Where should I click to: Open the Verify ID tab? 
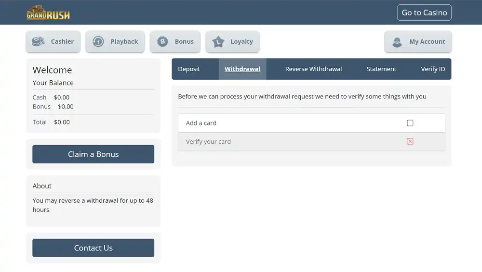point(432,69)
